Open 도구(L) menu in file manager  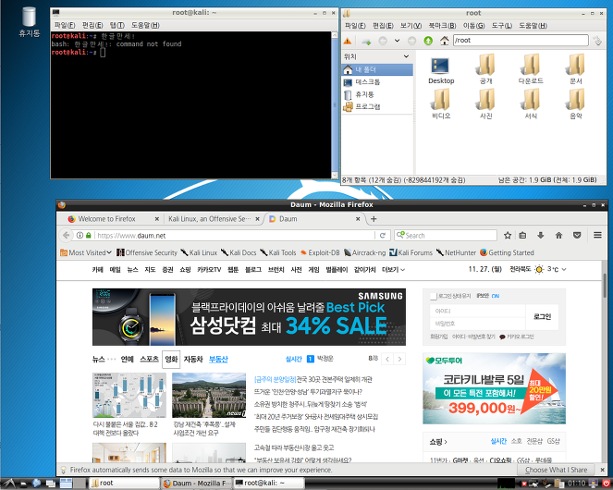coord(501,25)
